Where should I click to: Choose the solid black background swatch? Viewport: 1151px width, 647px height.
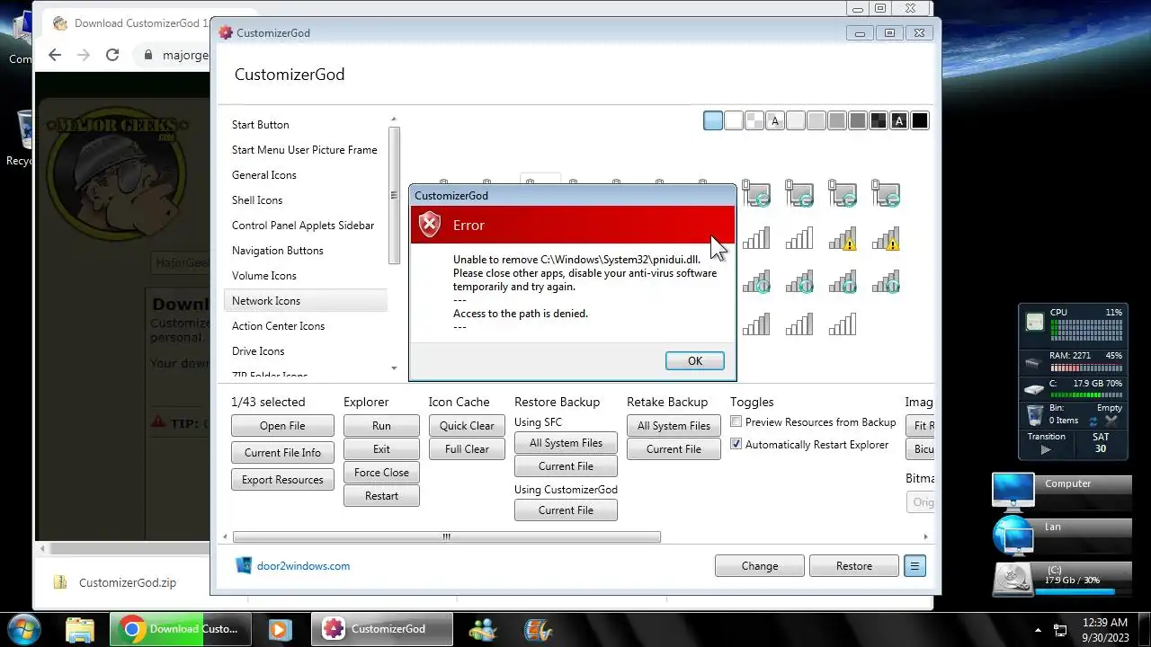pos(920,120)
